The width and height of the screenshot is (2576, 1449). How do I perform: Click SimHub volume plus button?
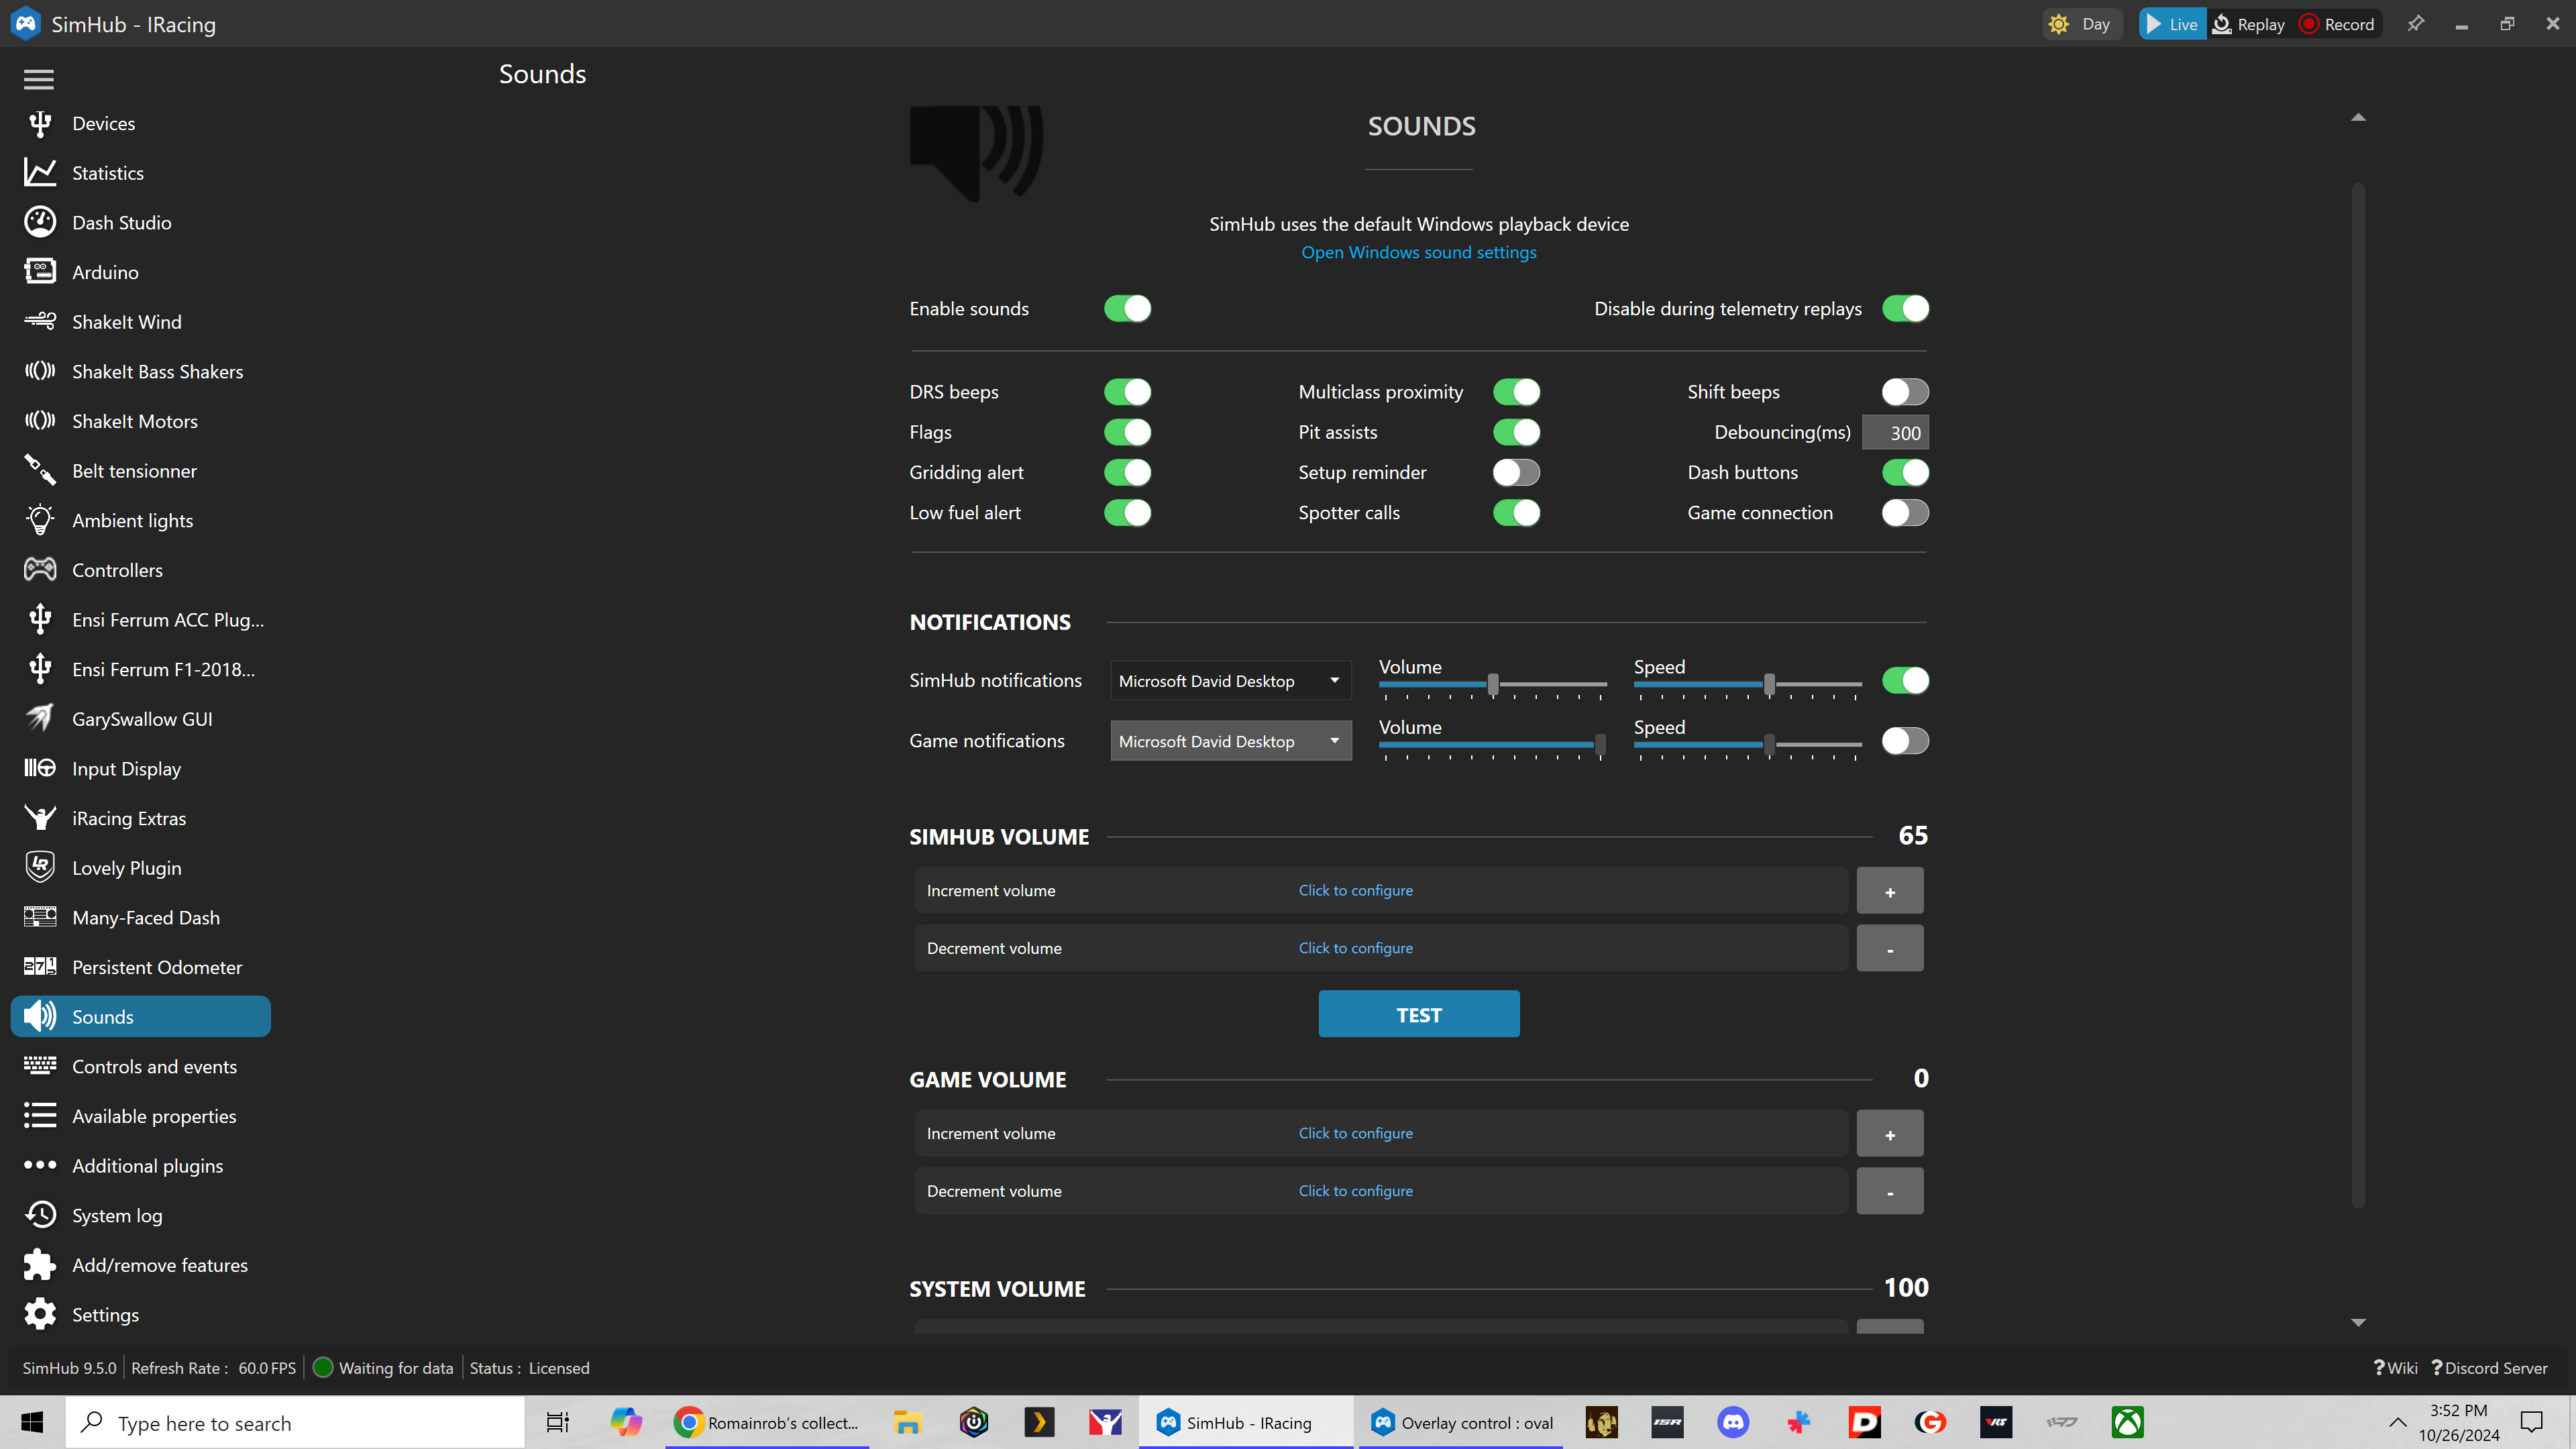tap(1889, 891)
